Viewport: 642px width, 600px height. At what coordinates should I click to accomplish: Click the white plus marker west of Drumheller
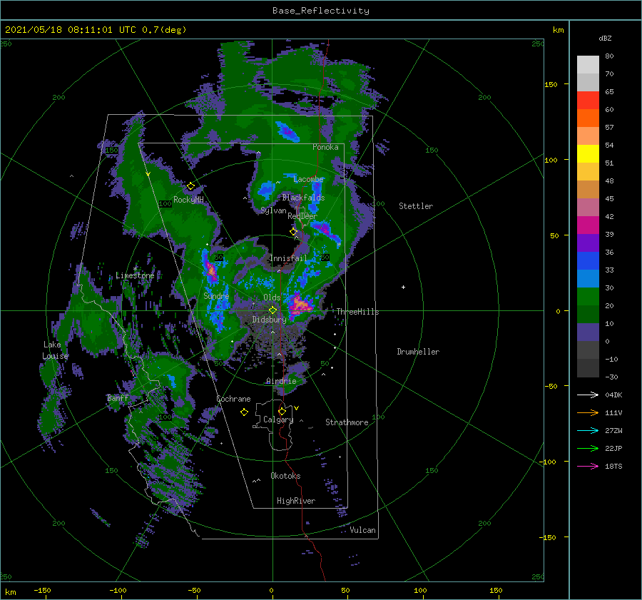pos(403,287)
